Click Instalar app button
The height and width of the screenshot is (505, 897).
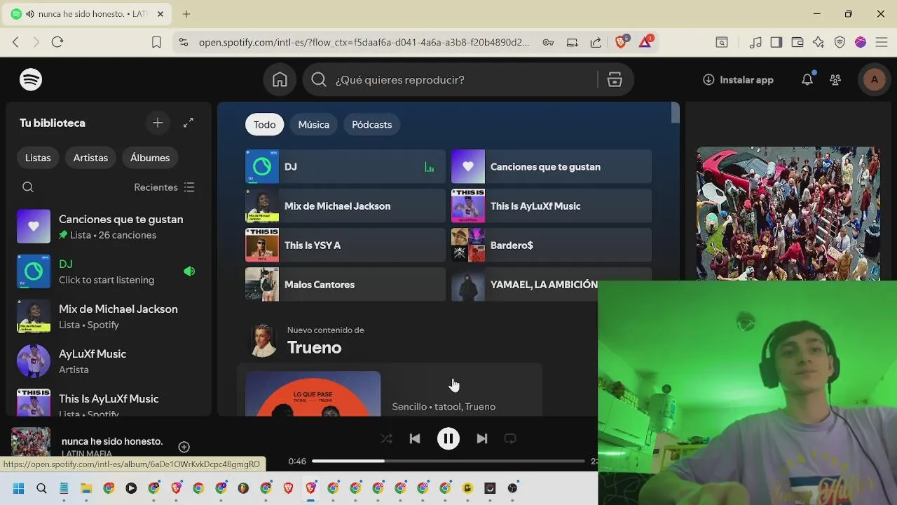pos(739,80)
